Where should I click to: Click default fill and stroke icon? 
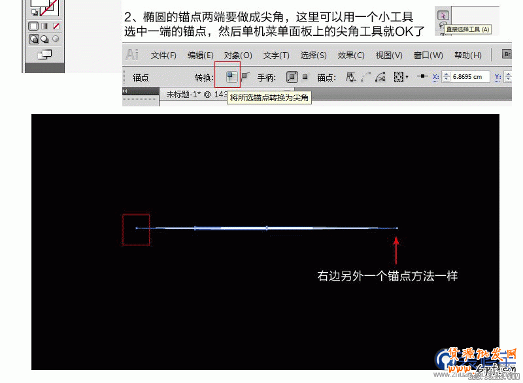coord(35,11)
